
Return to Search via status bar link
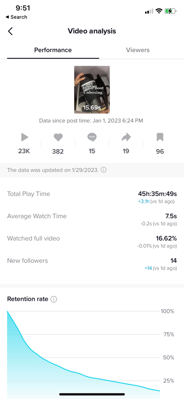(16, 17)
